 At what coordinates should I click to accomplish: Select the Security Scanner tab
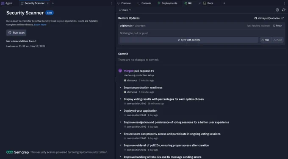pyautogui.click(x=33, y=3)
